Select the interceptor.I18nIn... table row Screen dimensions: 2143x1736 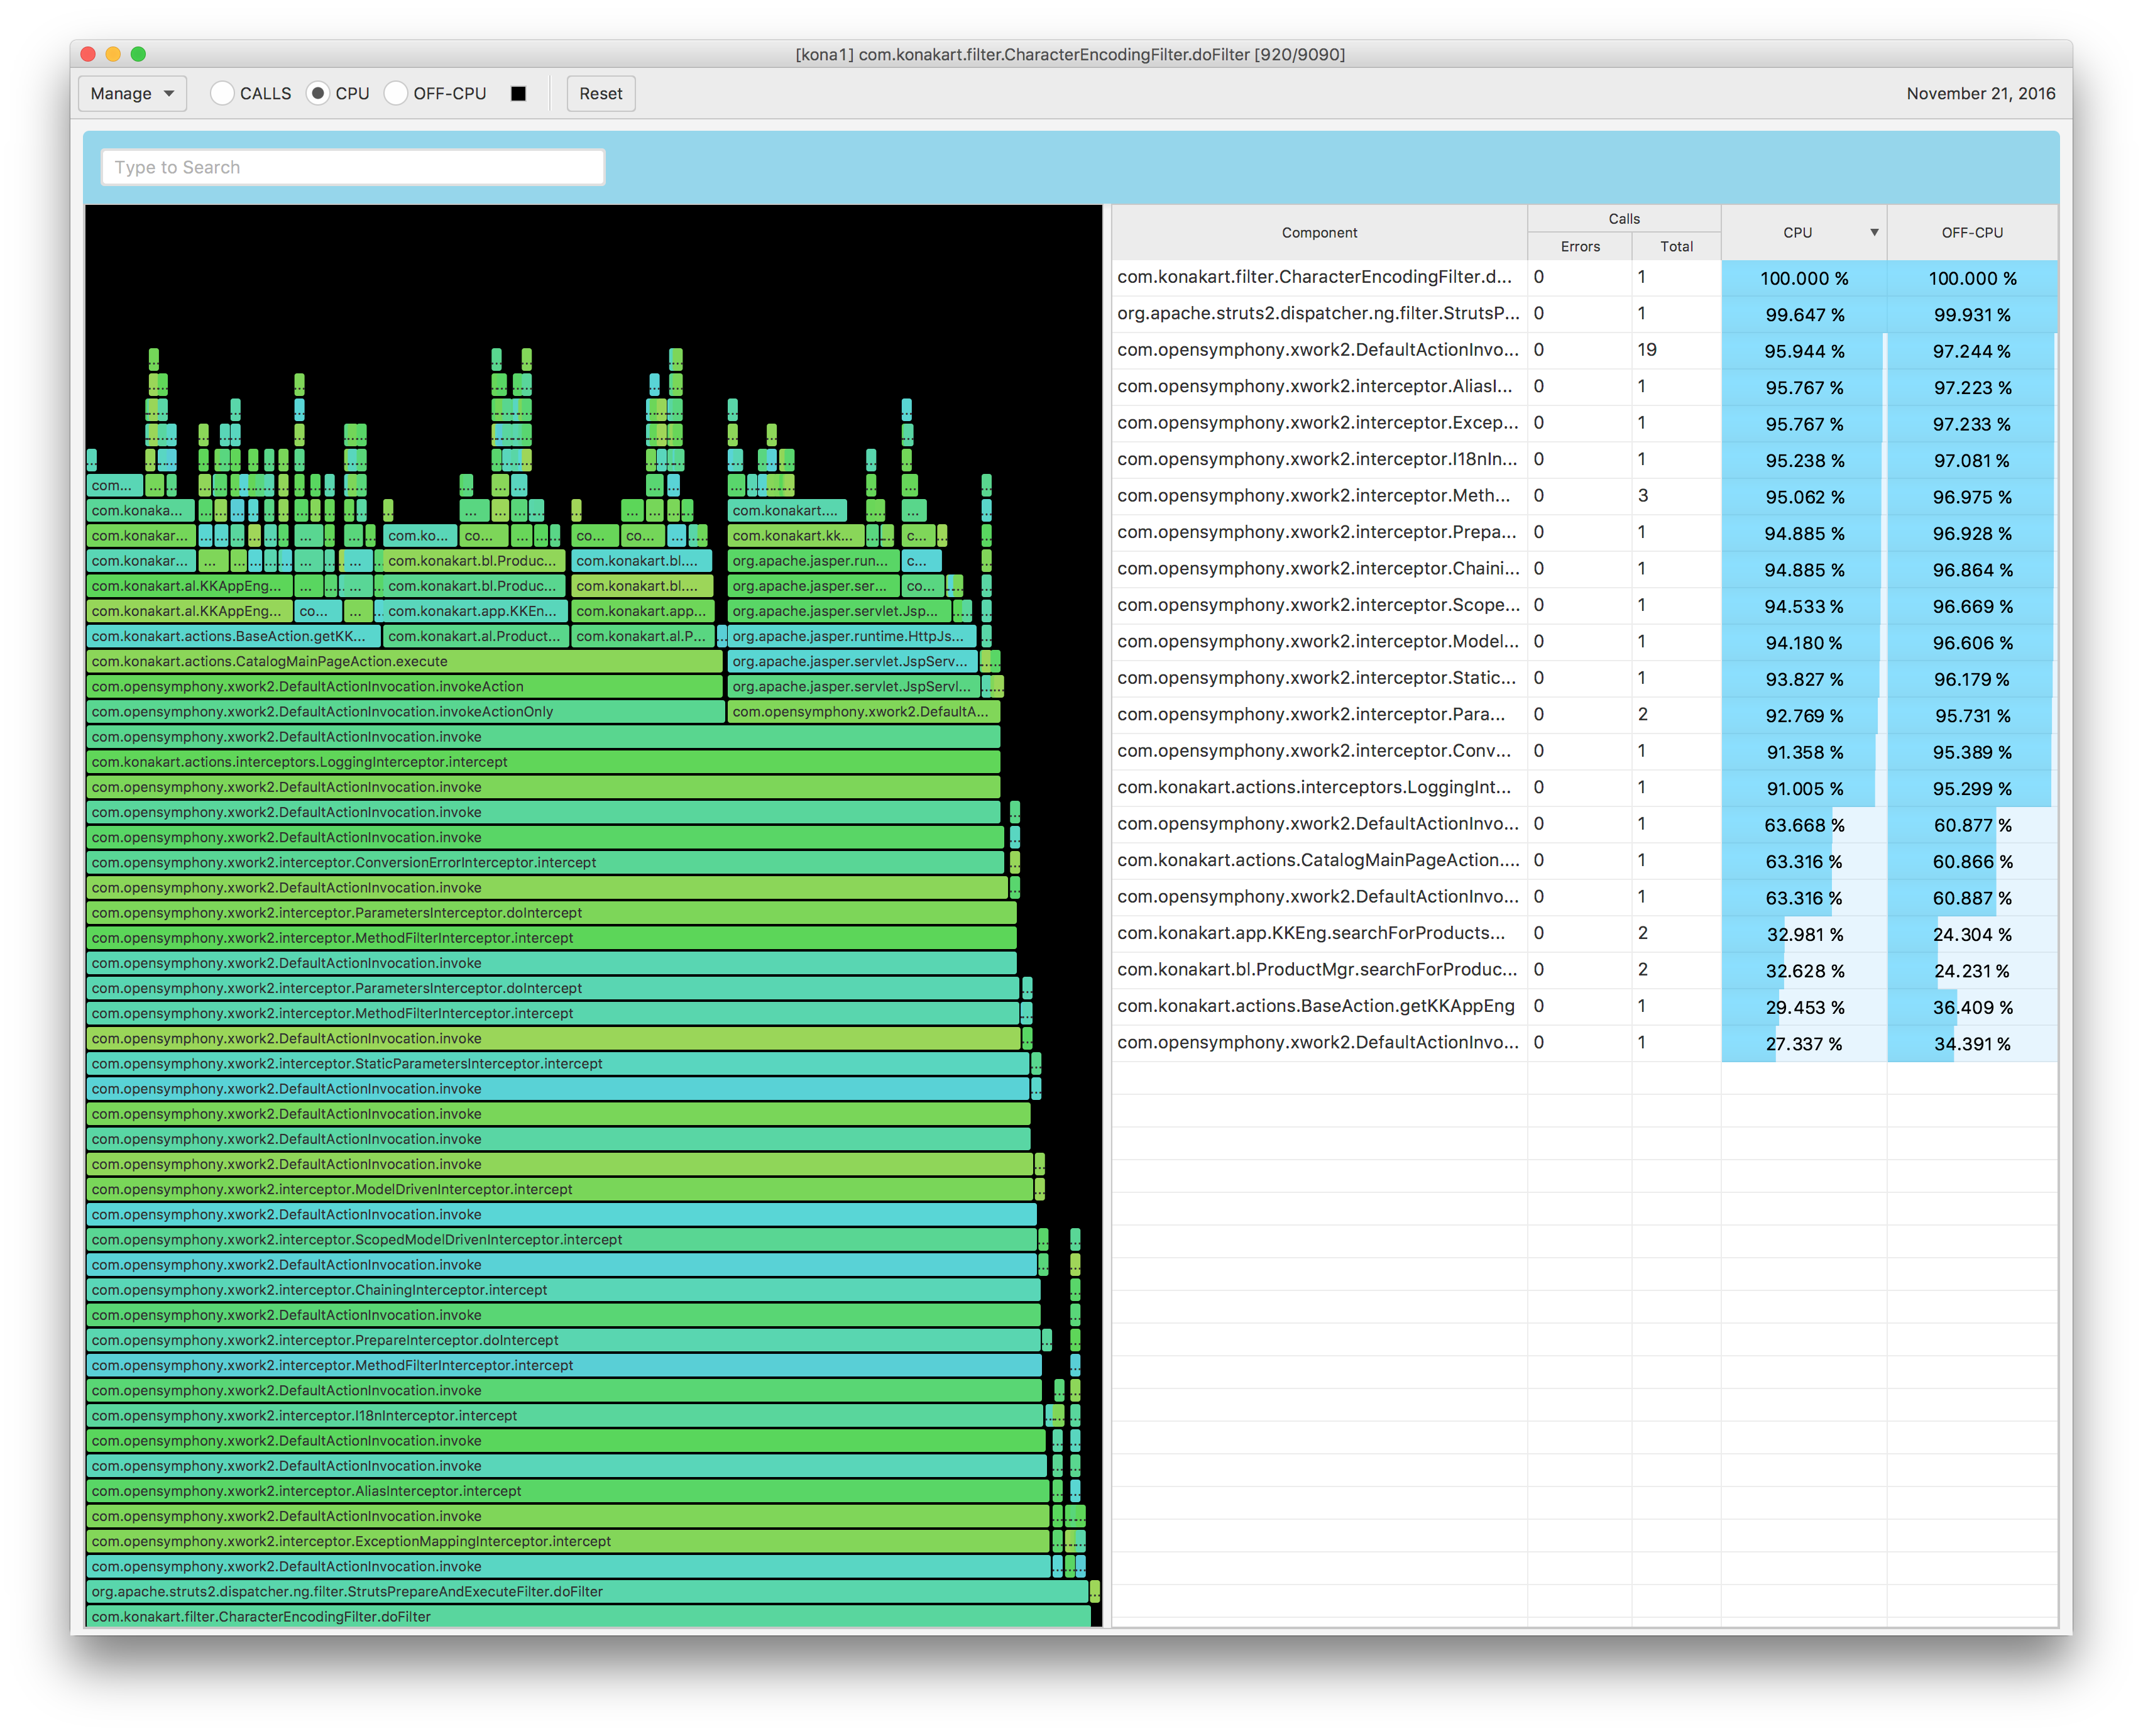pos(1584,460)
